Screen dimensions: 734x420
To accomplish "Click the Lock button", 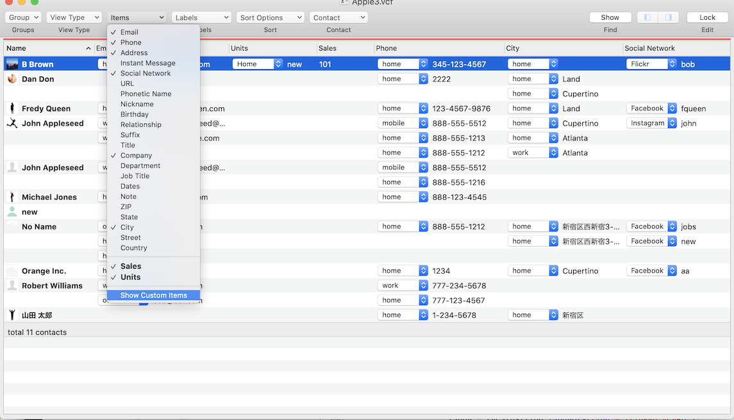I will pos(707,17).
